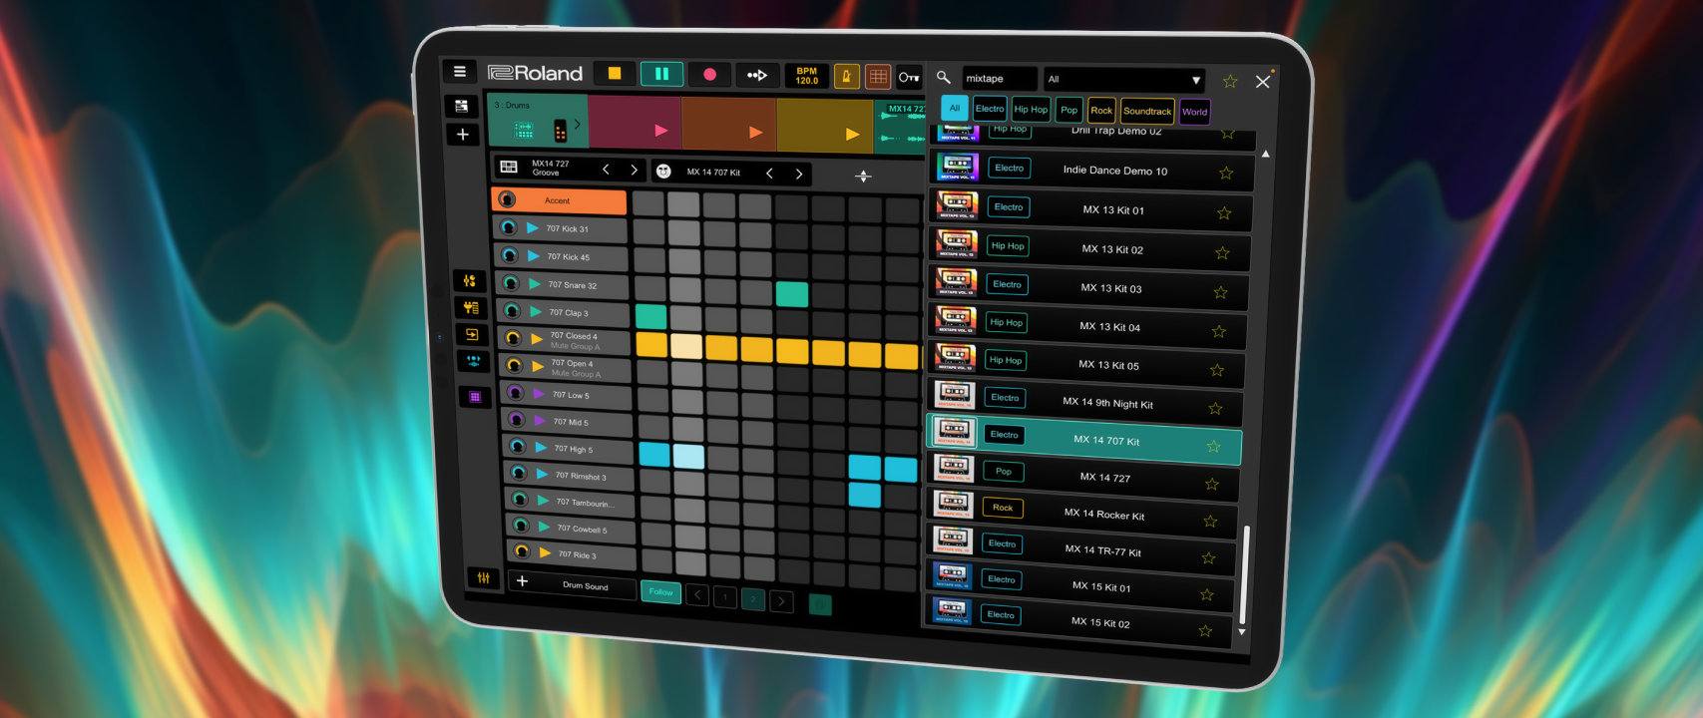This screenshot has width=1703, height=718.
Task: Click the search magnifier icon
Action: click(943, 77)
